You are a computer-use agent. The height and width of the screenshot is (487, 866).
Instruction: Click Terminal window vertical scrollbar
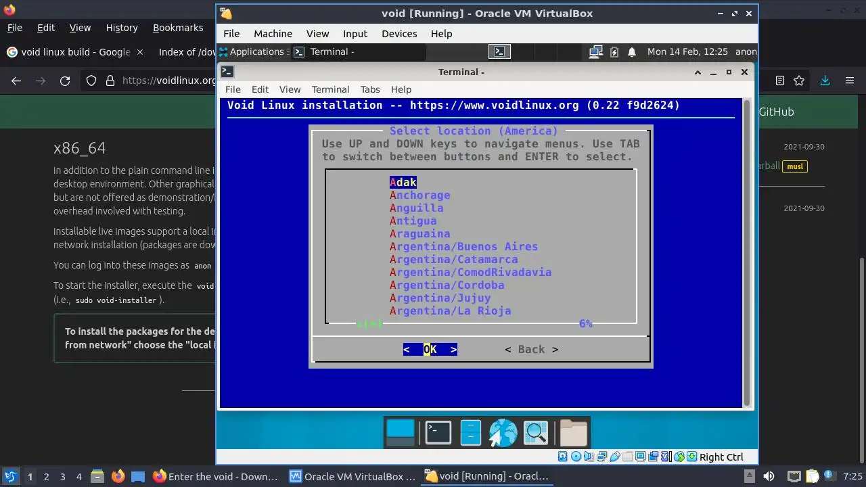(748, 252)
